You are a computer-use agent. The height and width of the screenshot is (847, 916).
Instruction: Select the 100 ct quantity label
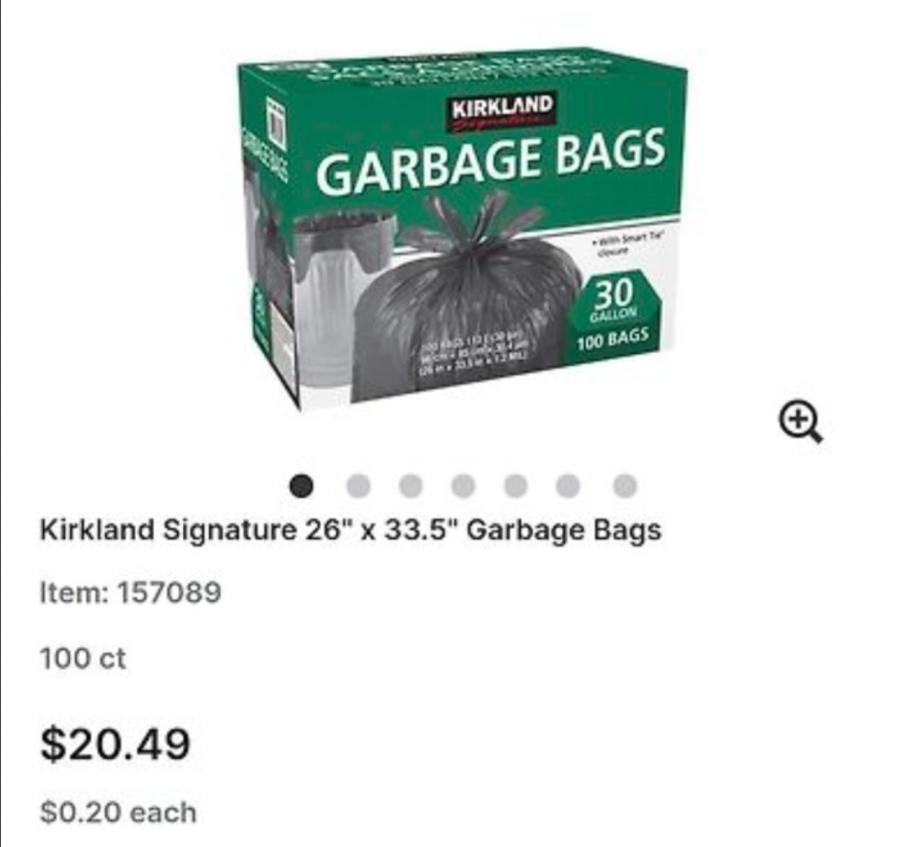(x=83, y=658)
